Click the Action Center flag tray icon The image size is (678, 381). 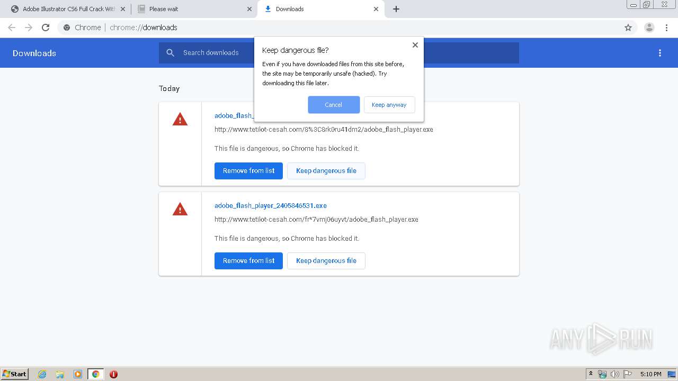(x=628, y=374)
